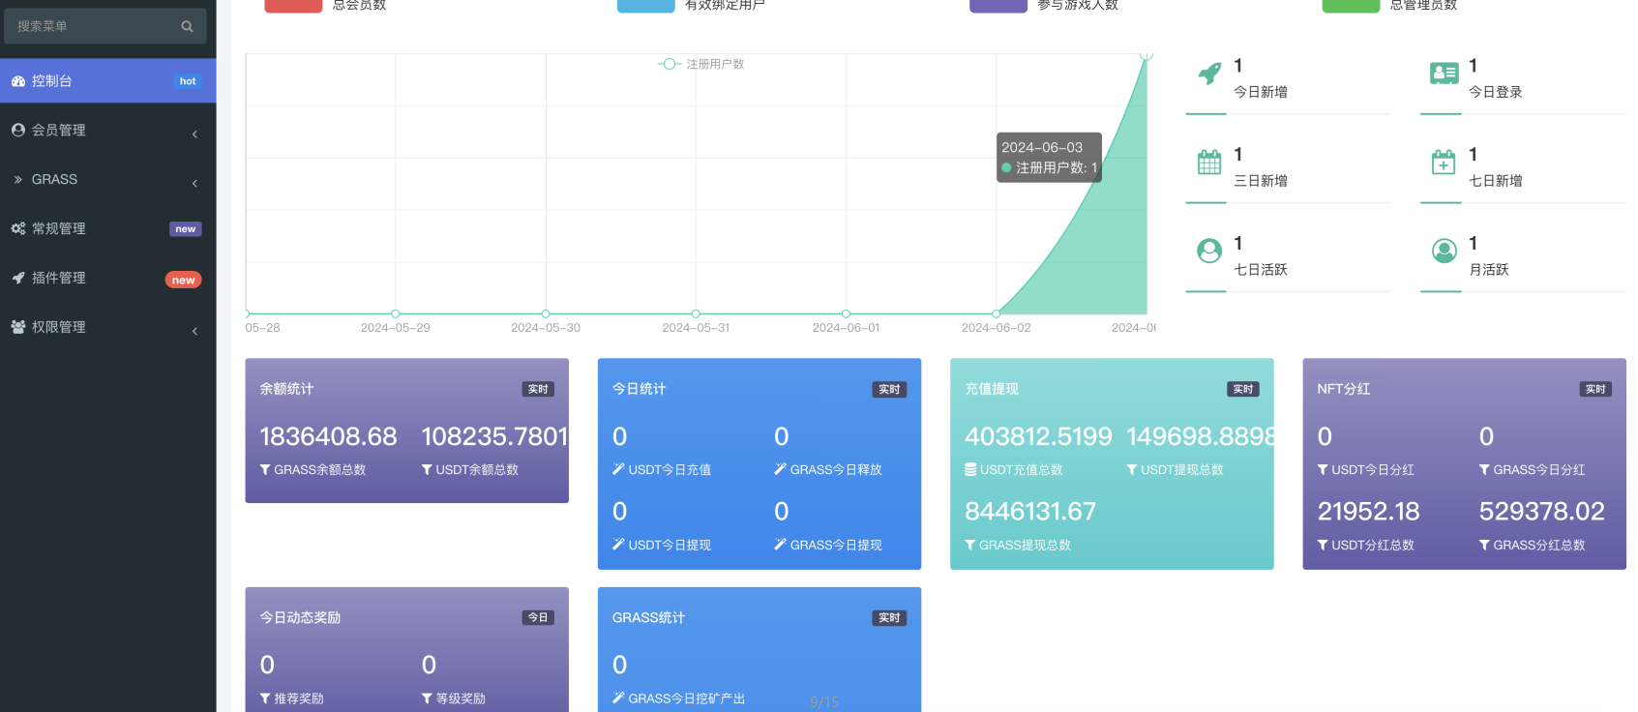
Task: Expand the GRASS submenu arrow
Action: pos(194,184)
